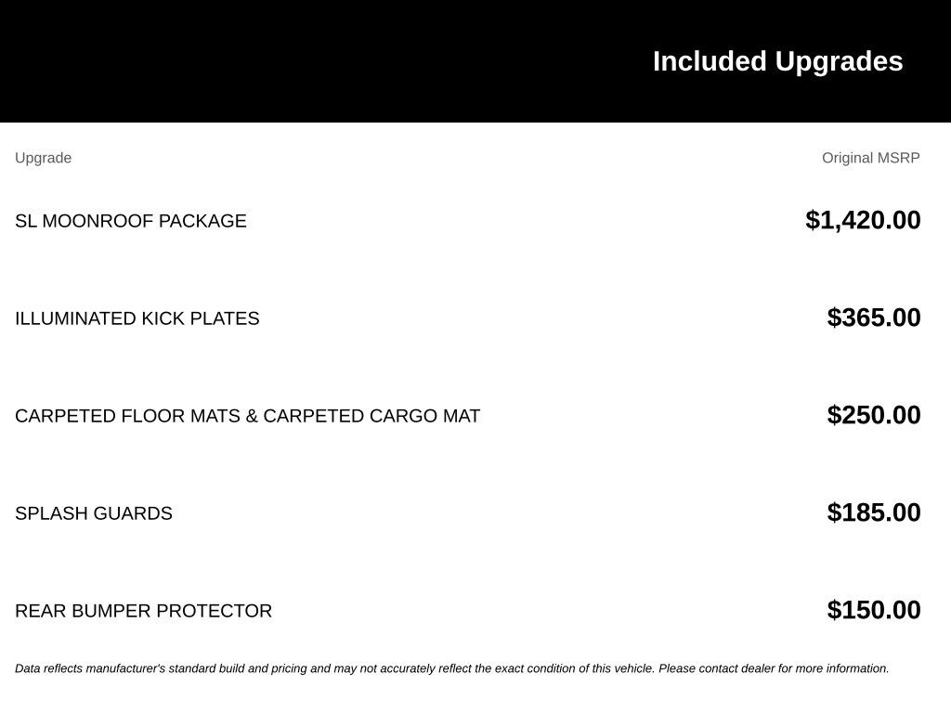Select the SPLASH GUARDS upgrade

(94, 513)
